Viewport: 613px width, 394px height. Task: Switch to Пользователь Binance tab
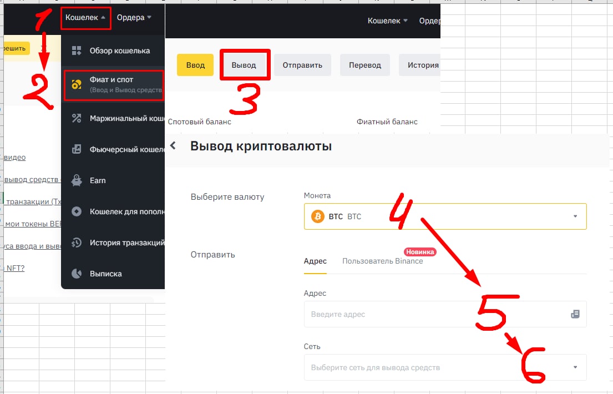click(382, 261)
